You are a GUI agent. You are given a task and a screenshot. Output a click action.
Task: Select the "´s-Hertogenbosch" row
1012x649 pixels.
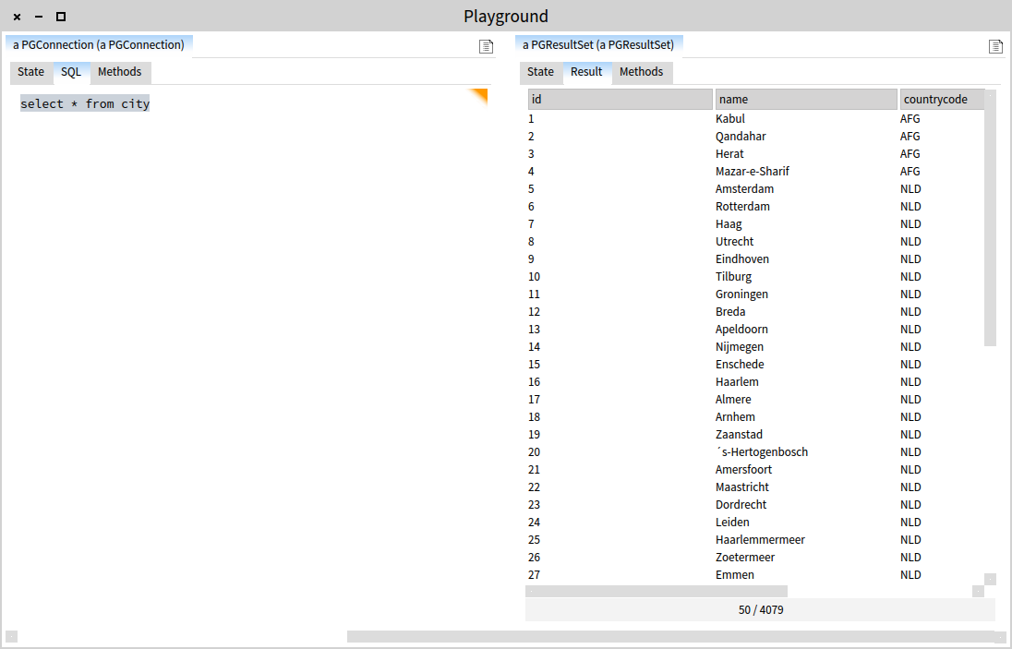click(755, 452)
